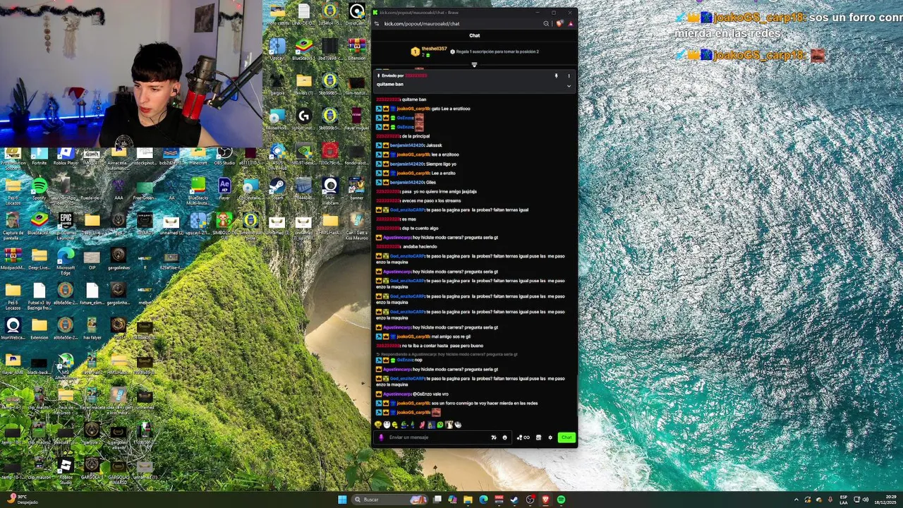
Task: Open weather widget showing 30°C
Action: [x=21, y=500]
